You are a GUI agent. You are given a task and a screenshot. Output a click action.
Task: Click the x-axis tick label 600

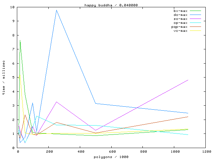point(112,152)
